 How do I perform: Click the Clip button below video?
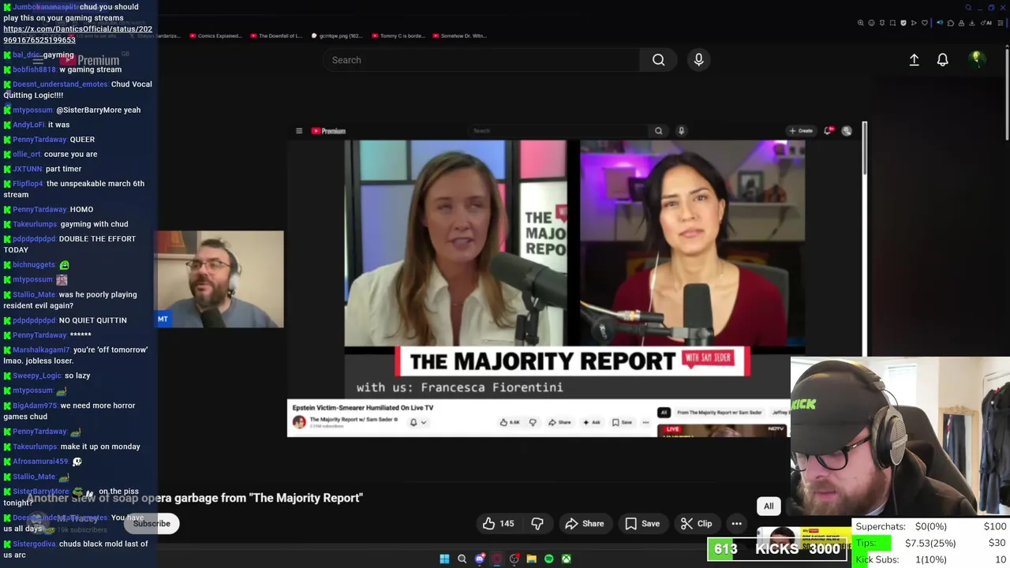(x=696, y=524)
